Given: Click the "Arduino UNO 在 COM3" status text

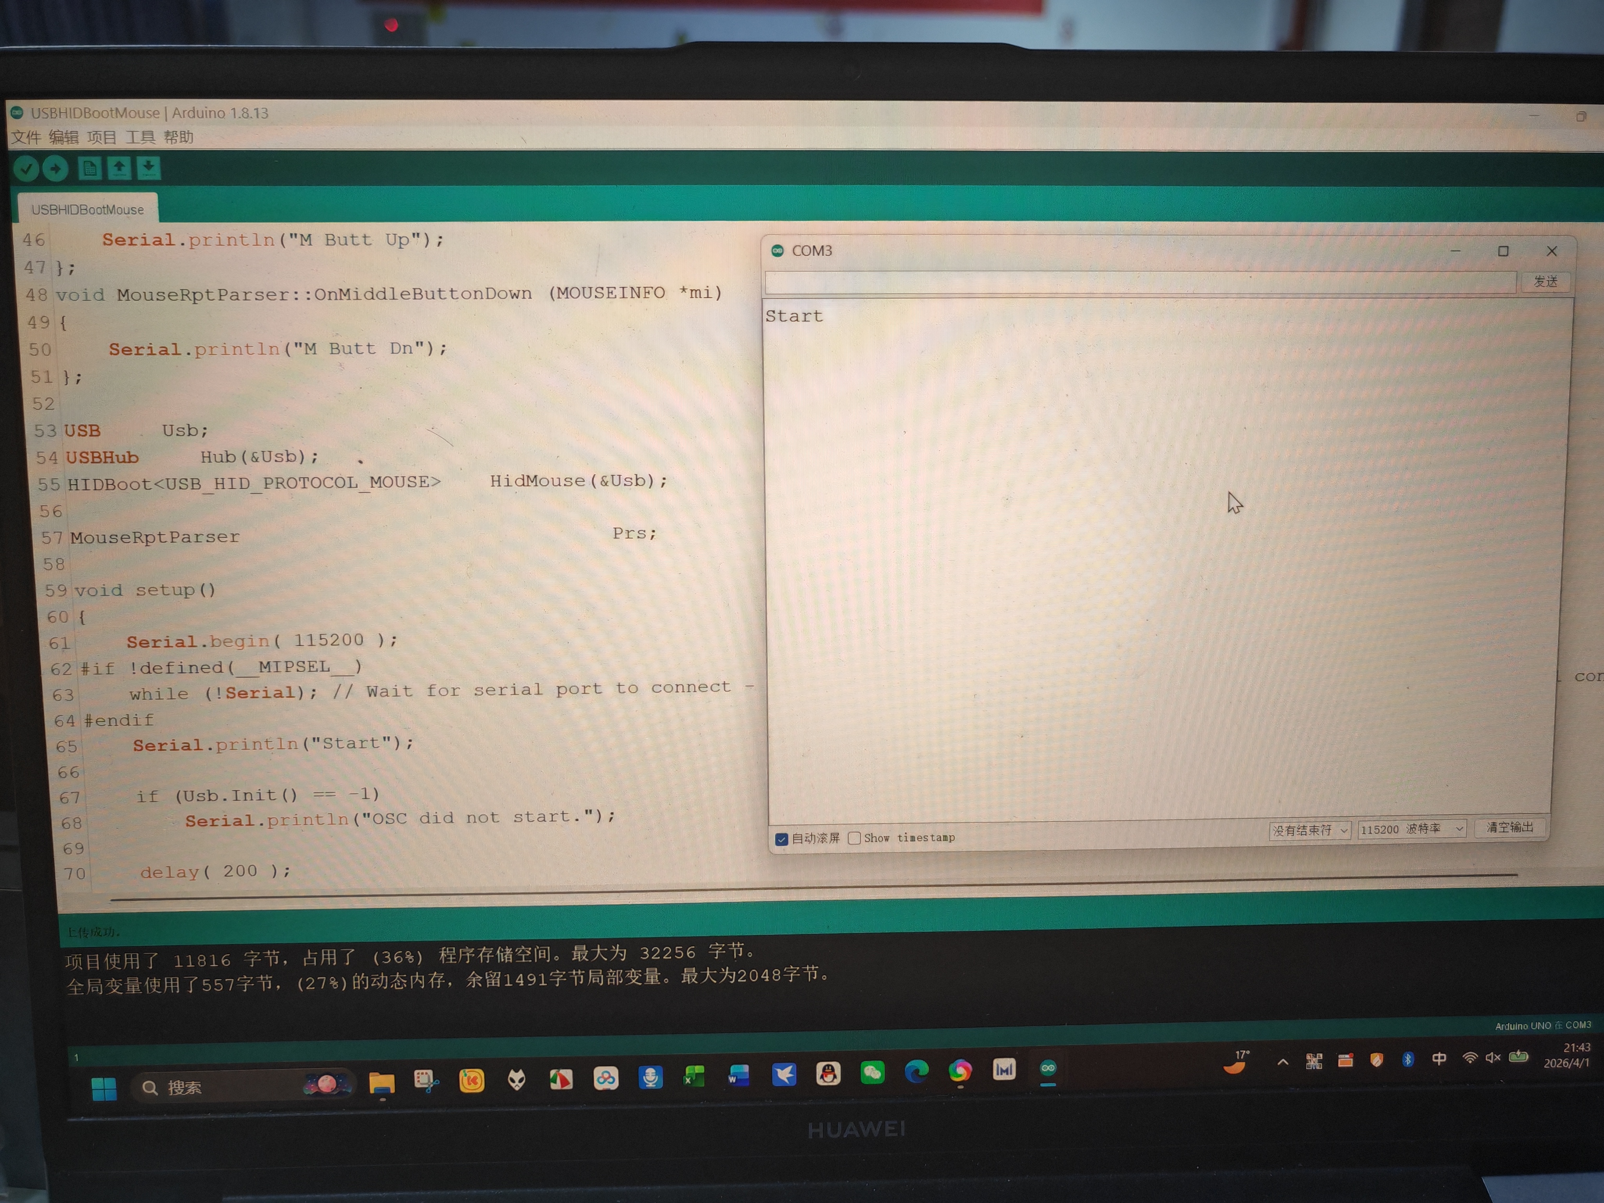Looking at the screenshot, I should point(1543,1026).
